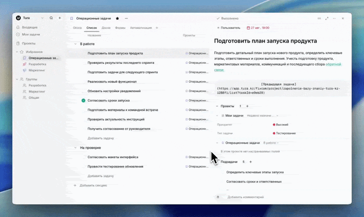Open task Получить согласование от руководителя

pos(119,129)
